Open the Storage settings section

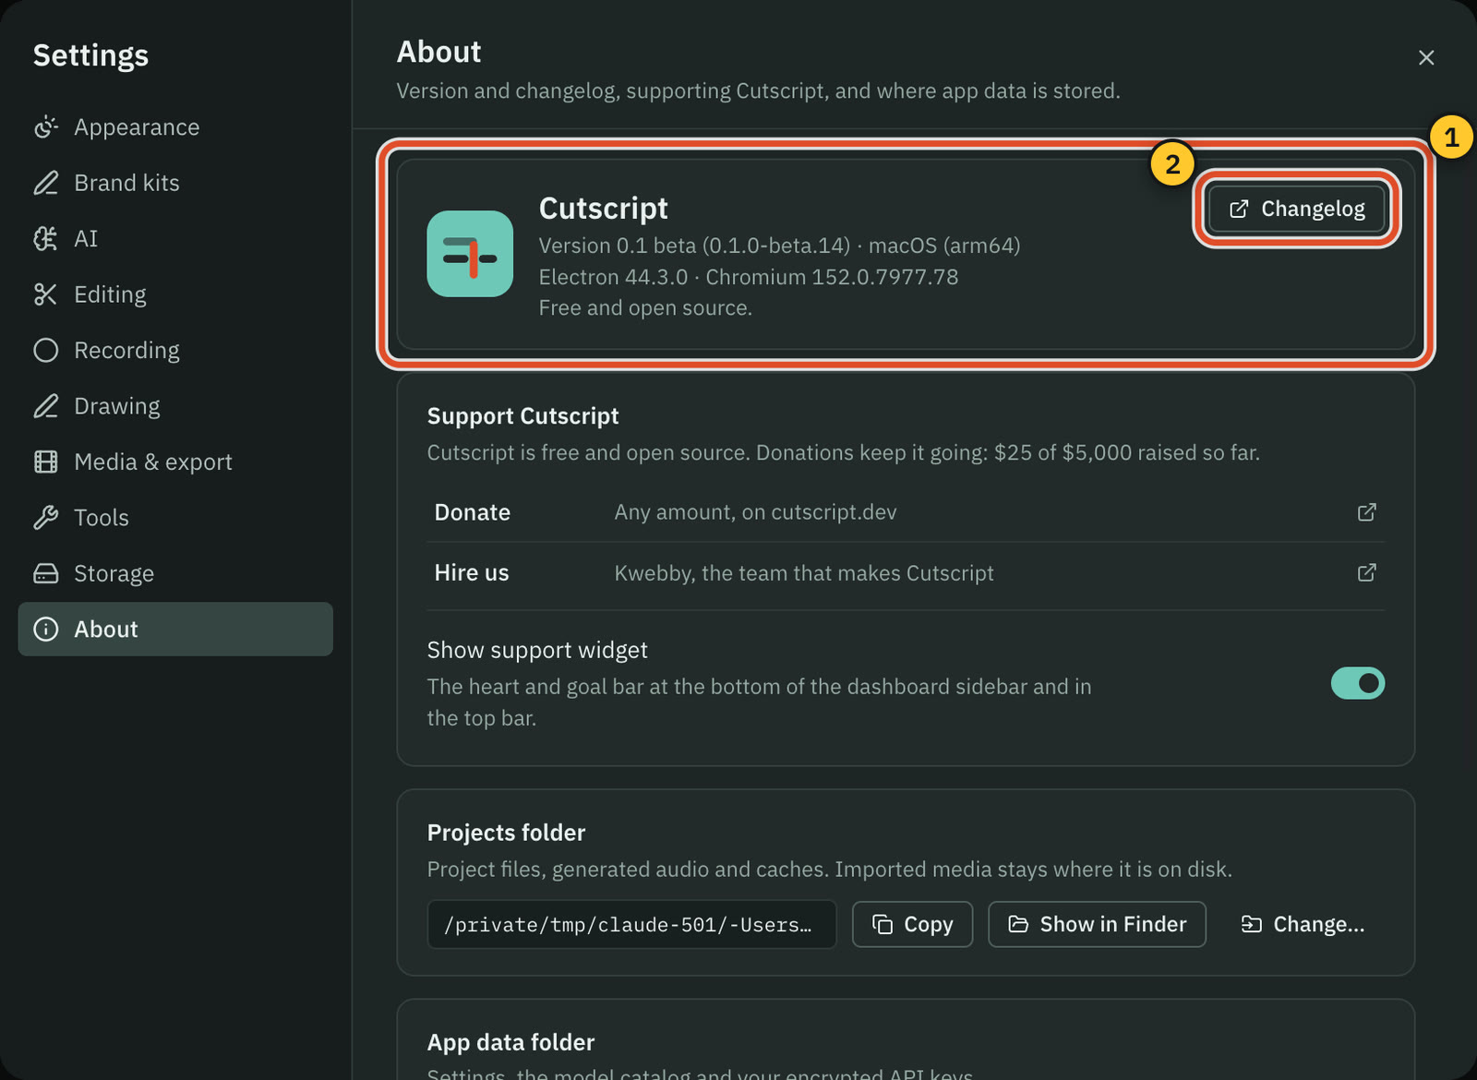pyautogui.click(x=175, y=573)
